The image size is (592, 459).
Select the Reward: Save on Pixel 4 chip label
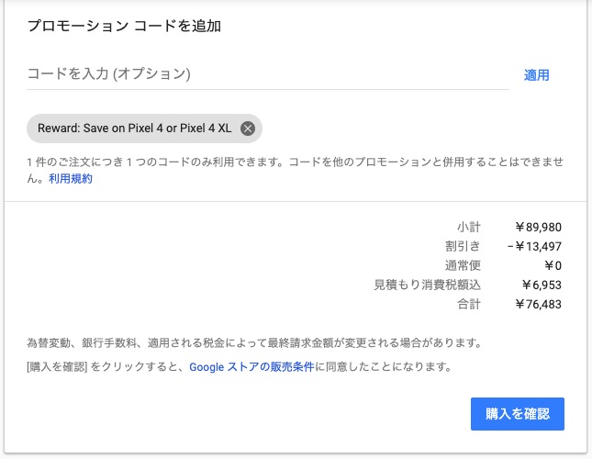(134, 129)
